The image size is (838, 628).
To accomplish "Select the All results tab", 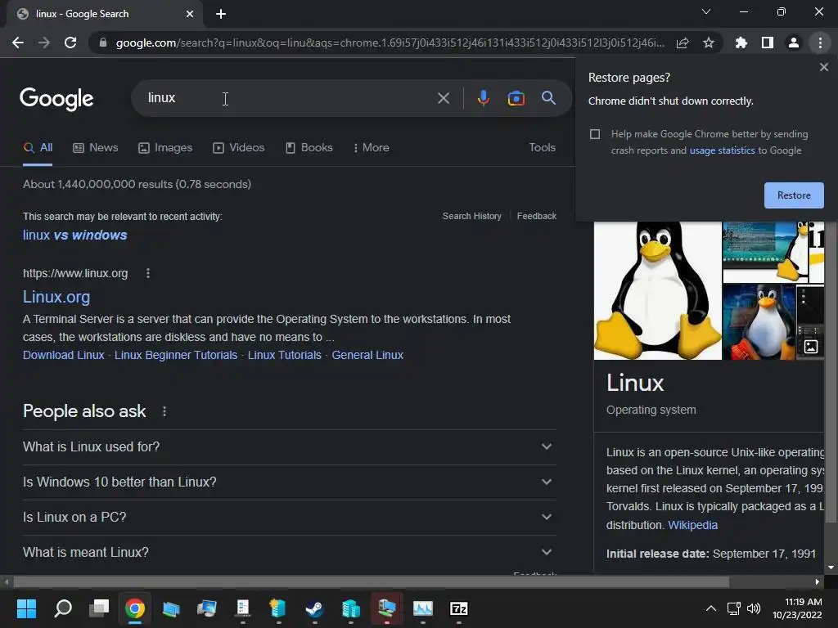I will (38, 148).
